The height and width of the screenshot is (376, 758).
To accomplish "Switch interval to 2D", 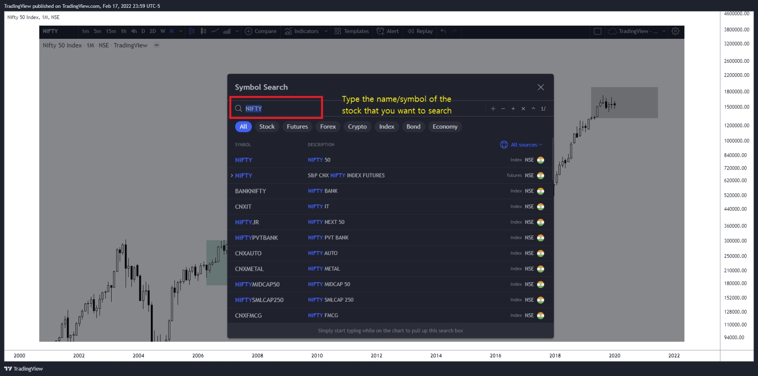I will (153, 31).
